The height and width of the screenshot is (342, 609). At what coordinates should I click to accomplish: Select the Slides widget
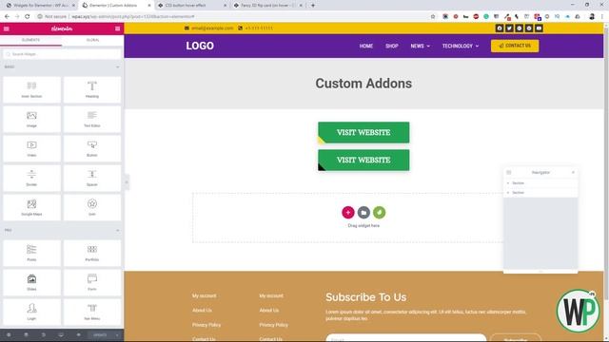tap(31, 283)
